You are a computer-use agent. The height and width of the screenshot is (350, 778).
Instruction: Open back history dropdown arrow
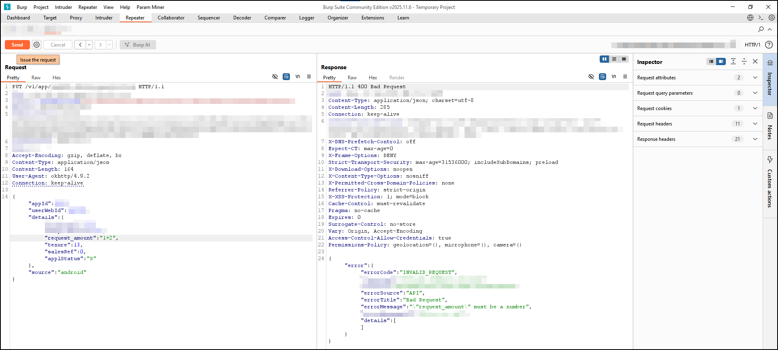pyautogui.click(x=89, y=45)
